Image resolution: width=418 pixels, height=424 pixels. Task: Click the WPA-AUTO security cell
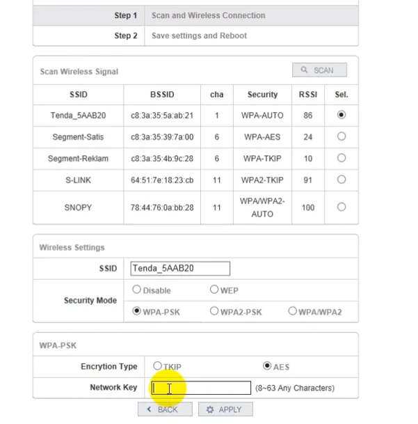click(262, 116)
